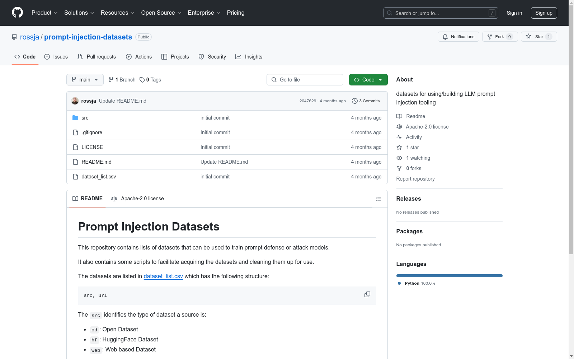
Task: Open the Packages heading link
Action: click(409, 231)
